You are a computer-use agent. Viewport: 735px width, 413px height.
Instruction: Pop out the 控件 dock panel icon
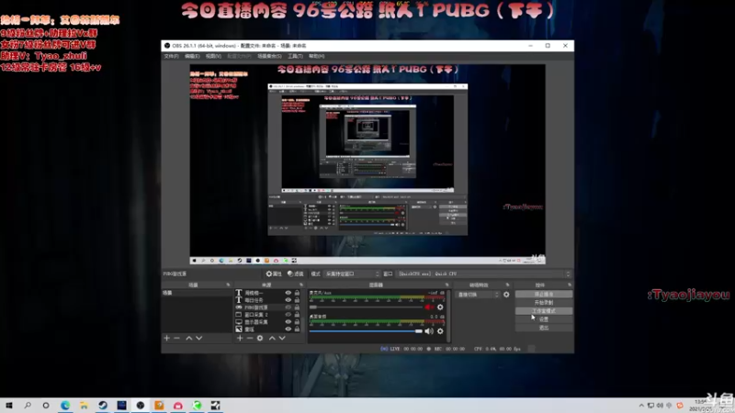pyautogui.click(x=570, y=285)
